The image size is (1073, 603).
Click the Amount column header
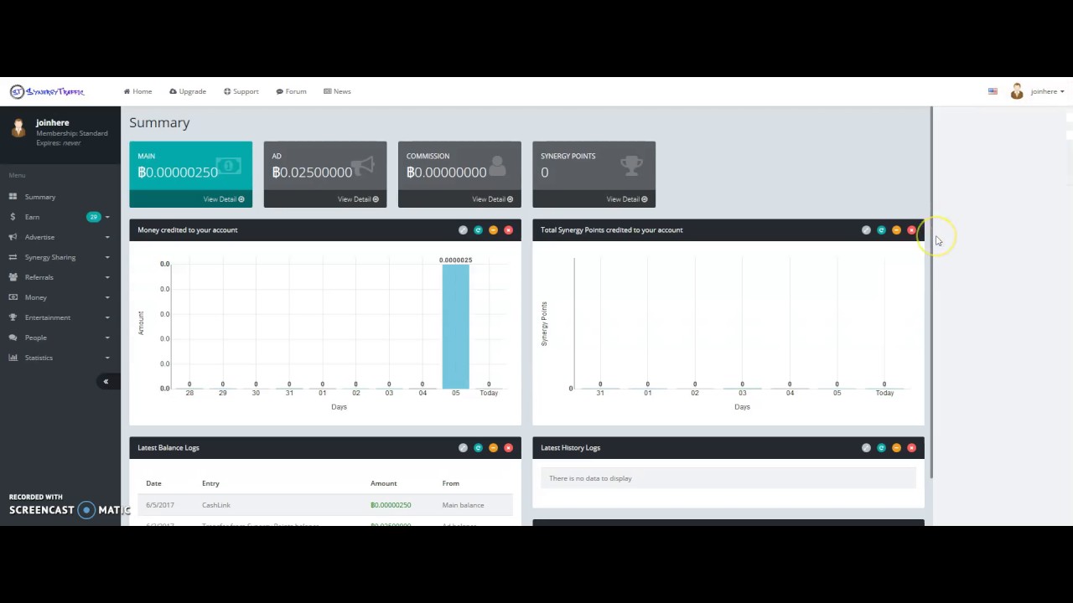(384, 483)
